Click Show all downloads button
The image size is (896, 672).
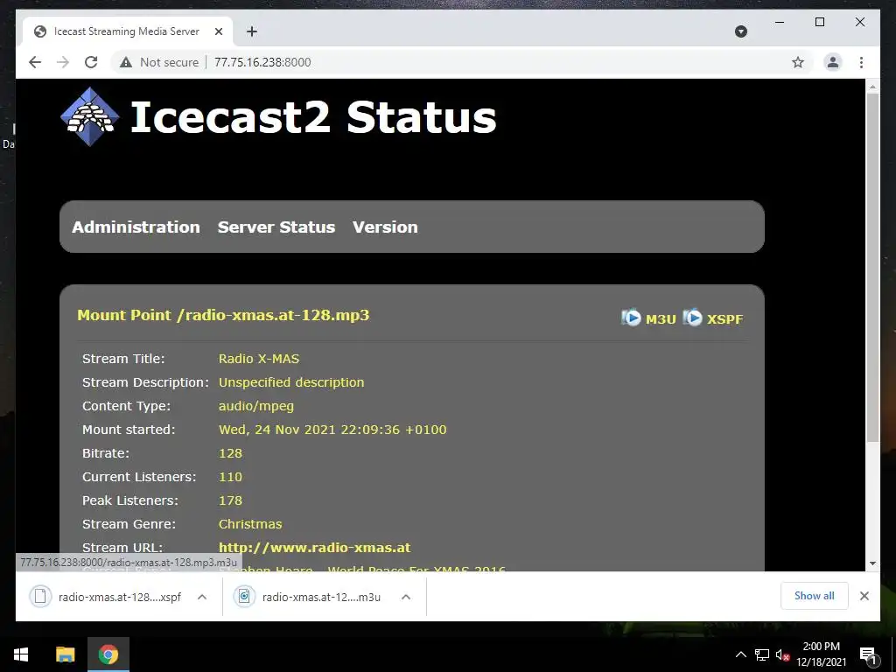[x=815, y=595]
